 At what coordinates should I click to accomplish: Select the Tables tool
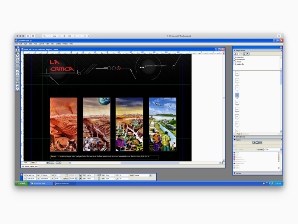[17, 68]
